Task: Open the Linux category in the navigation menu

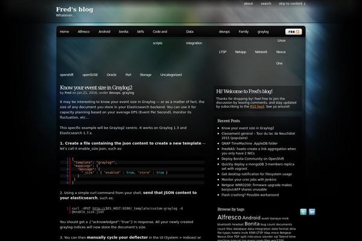Action: point(281,40)
